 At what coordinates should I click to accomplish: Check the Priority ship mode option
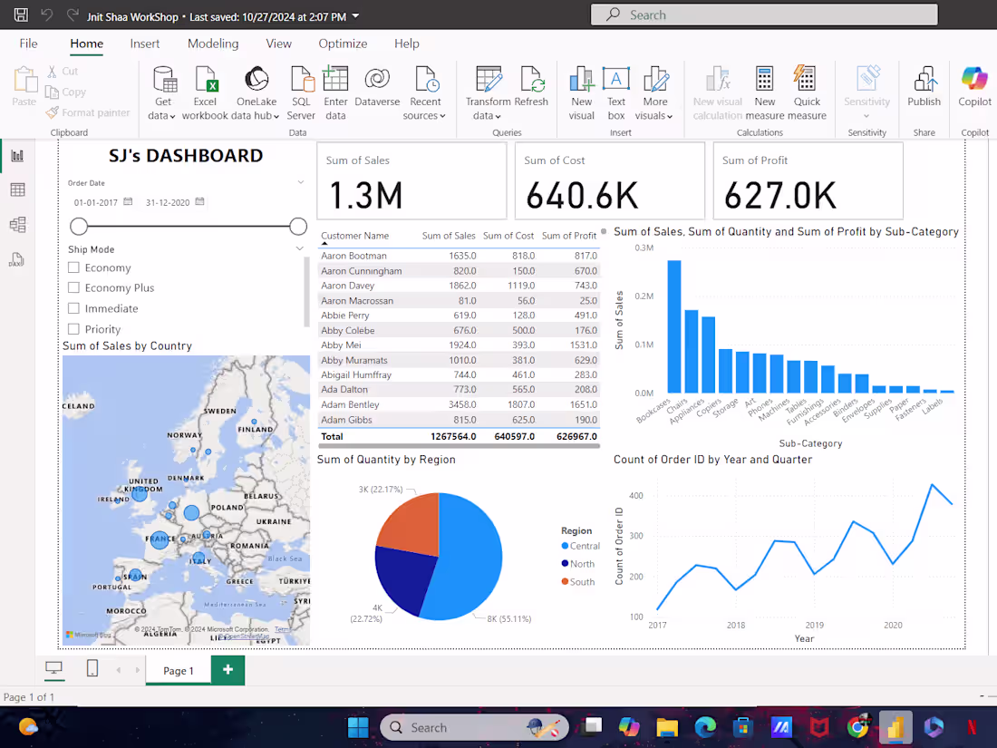77,329
